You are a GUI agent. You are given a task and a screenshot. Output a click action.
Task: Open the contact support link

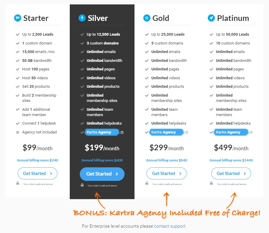[170, 226]
